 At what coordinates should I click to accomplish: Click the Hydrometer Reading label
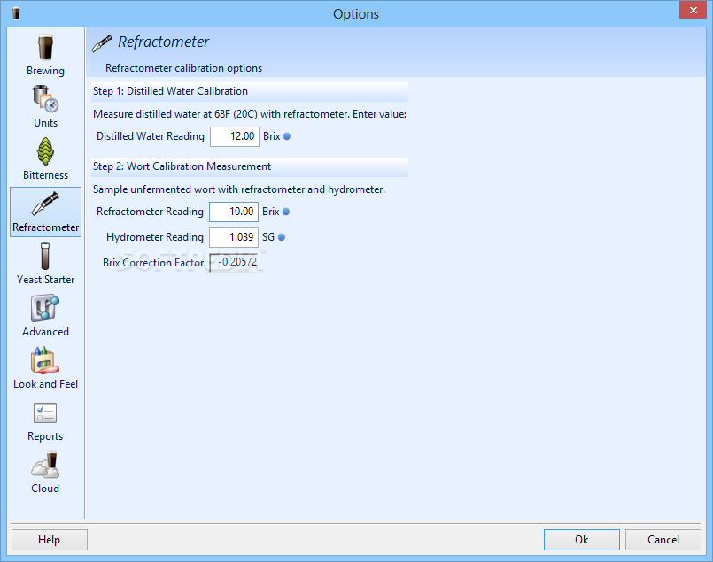click(155, 237)
